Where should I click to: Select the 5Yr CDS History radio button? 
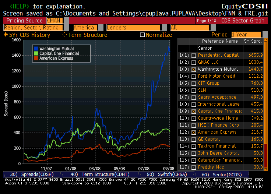pyautogui.click(x=6, y=35)
